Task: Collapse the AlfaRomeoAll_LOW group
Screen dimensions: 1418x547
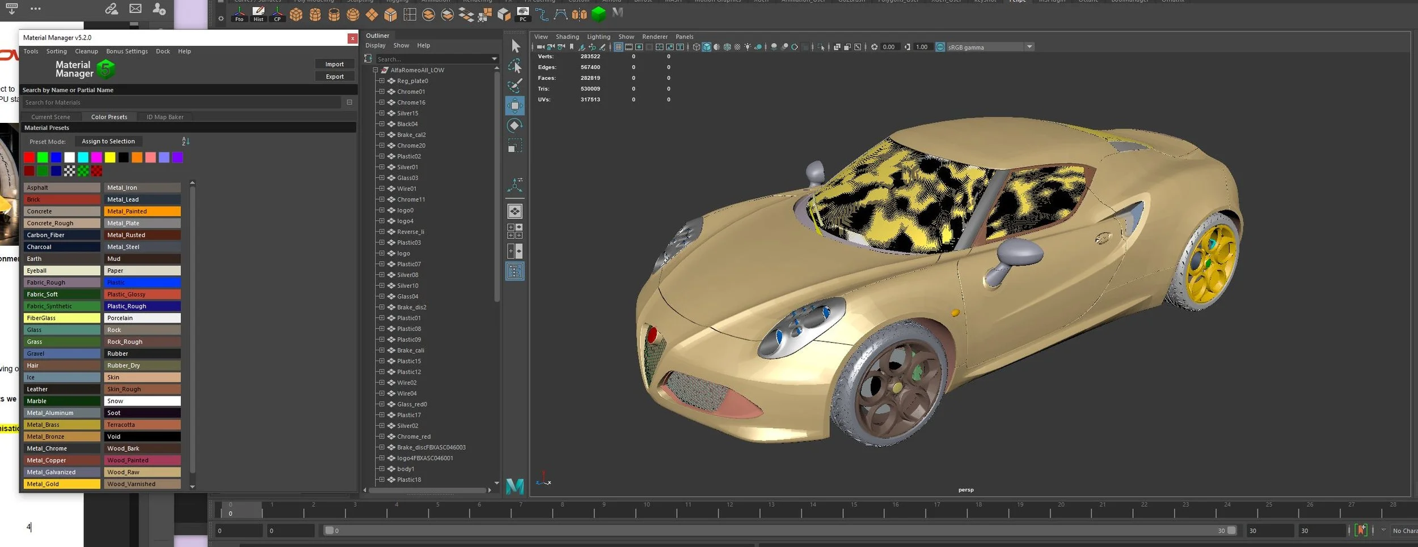Action: (x=375, y=70)
